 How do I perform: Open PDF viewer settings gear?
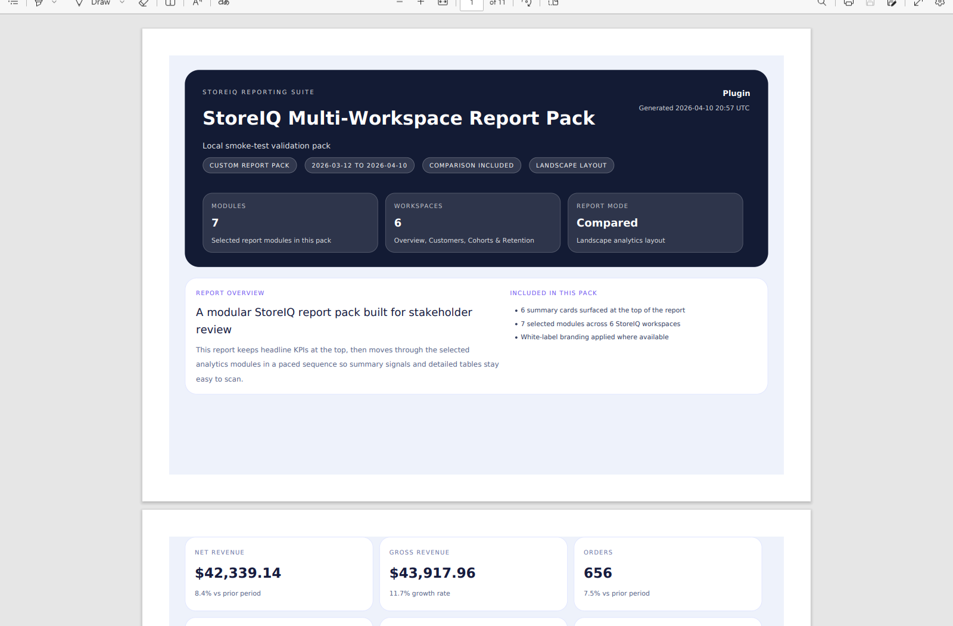click(940, 2)
